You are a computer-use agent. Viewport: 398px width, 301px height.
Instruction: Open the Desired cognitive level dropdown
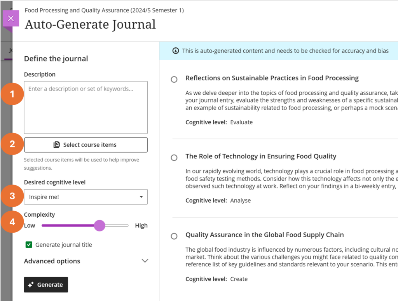click(x=86, y=197)
